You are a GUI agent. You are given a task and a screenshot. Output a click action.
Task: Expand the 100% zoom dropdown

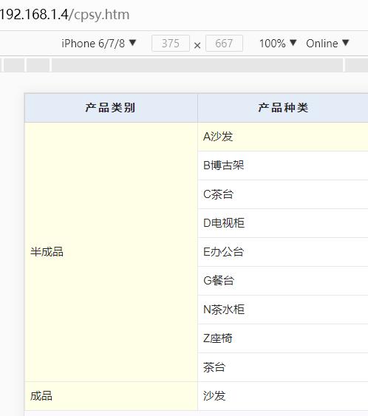point(278,44)
